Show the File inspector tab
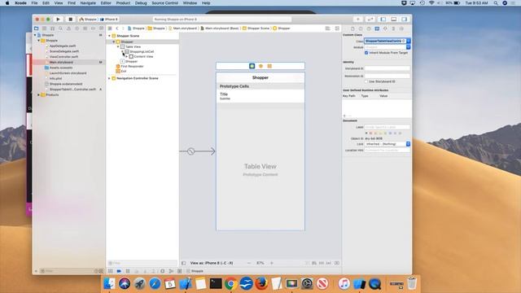The height and width of the screenshot is (293, 521). [x=352, y=29]
